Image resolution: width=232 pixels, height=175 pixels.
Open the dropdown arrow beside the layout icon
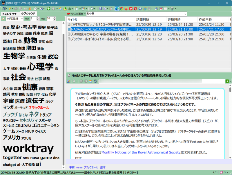coord(169,9)
